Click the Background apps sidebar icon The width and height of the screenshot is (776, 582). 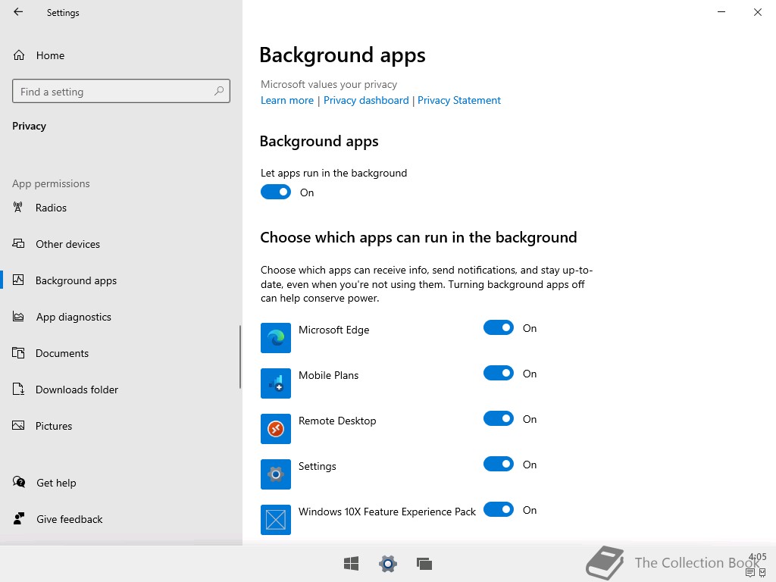[x=18, y=280]
